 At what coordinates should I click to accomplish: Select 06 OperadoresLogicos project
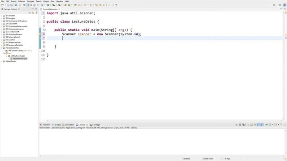15,29
